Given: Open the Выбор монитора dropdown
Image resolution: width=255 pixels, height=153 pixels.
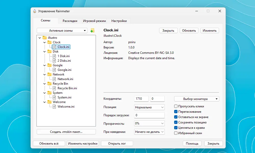Looking at the screenshot, I should coord(197,99).
